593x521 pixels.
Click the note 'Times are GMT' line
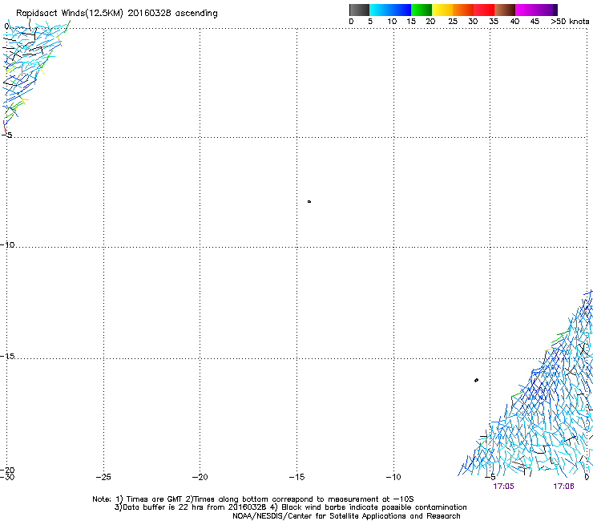[x=253, y=499]
